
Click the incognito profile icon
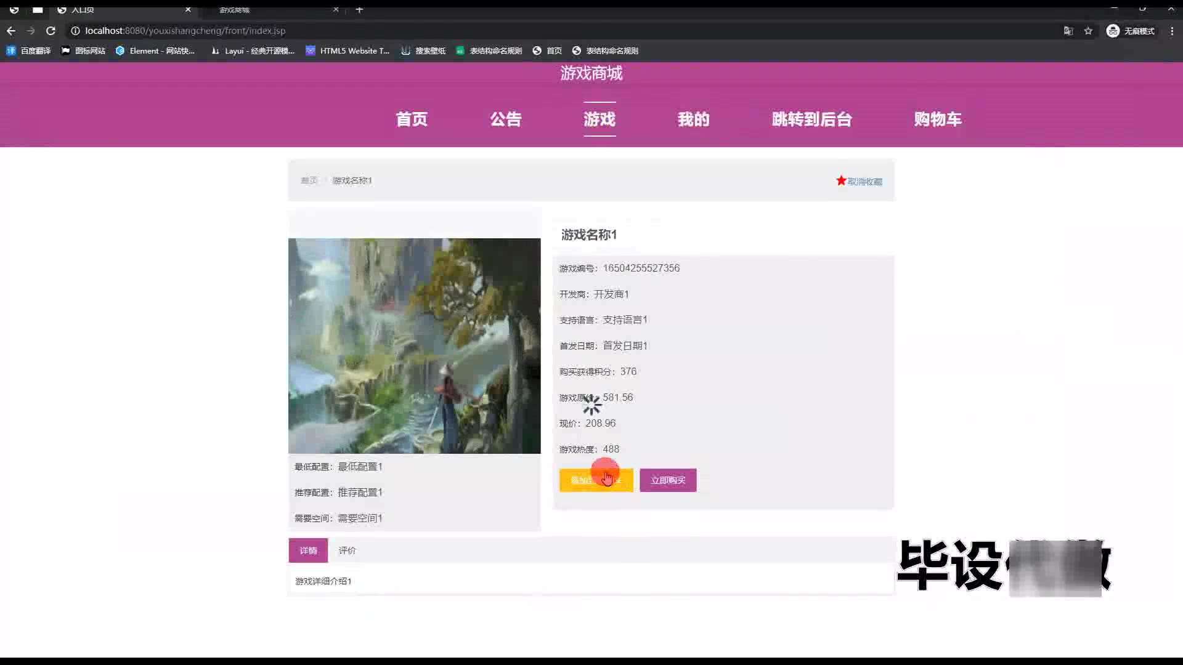click(x=1113, y=31)
